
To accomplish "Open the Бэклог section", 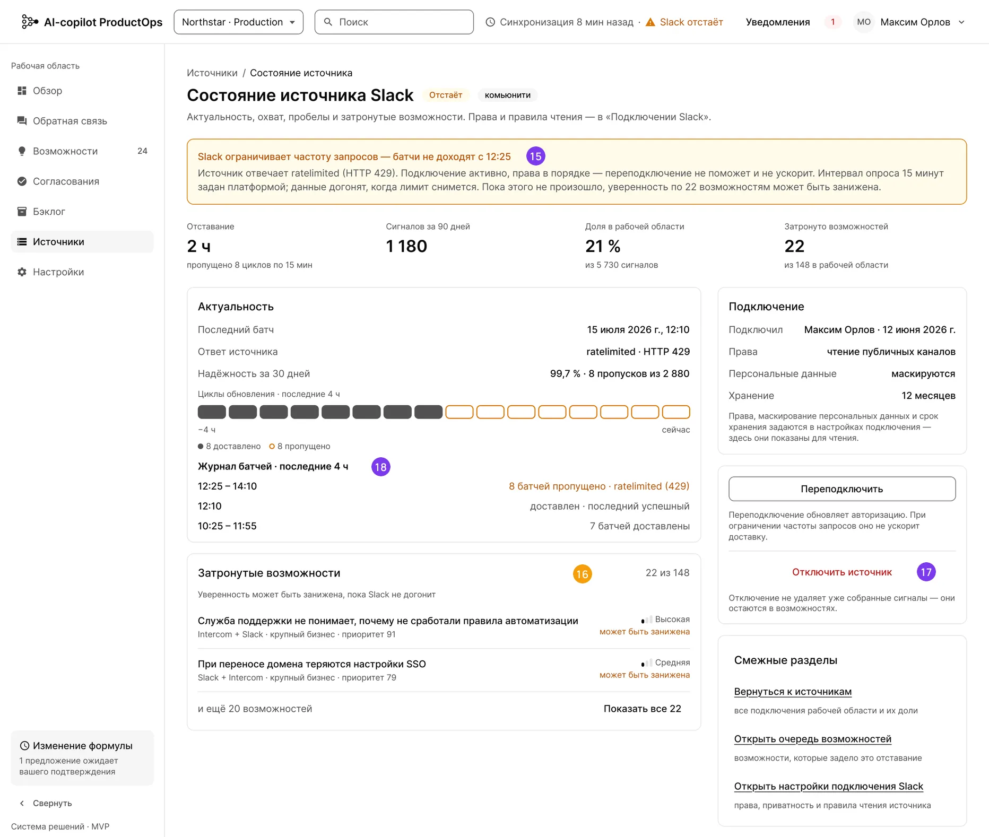I will (82, 212).
